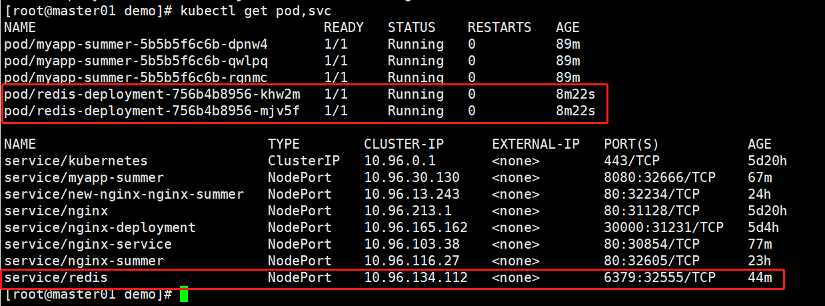Viewport: 825px width, 306px height.
Task: Click the ClusterIP type value
Action: pos(304,161)
